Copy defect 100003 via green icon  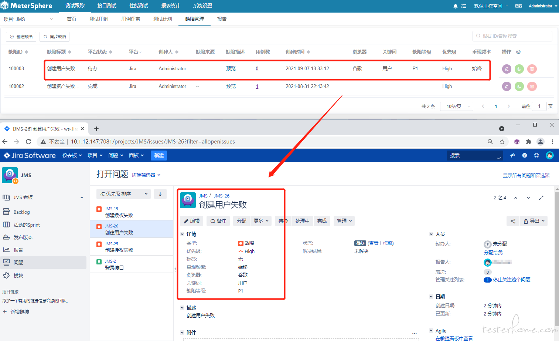click(x=519, y=69)
